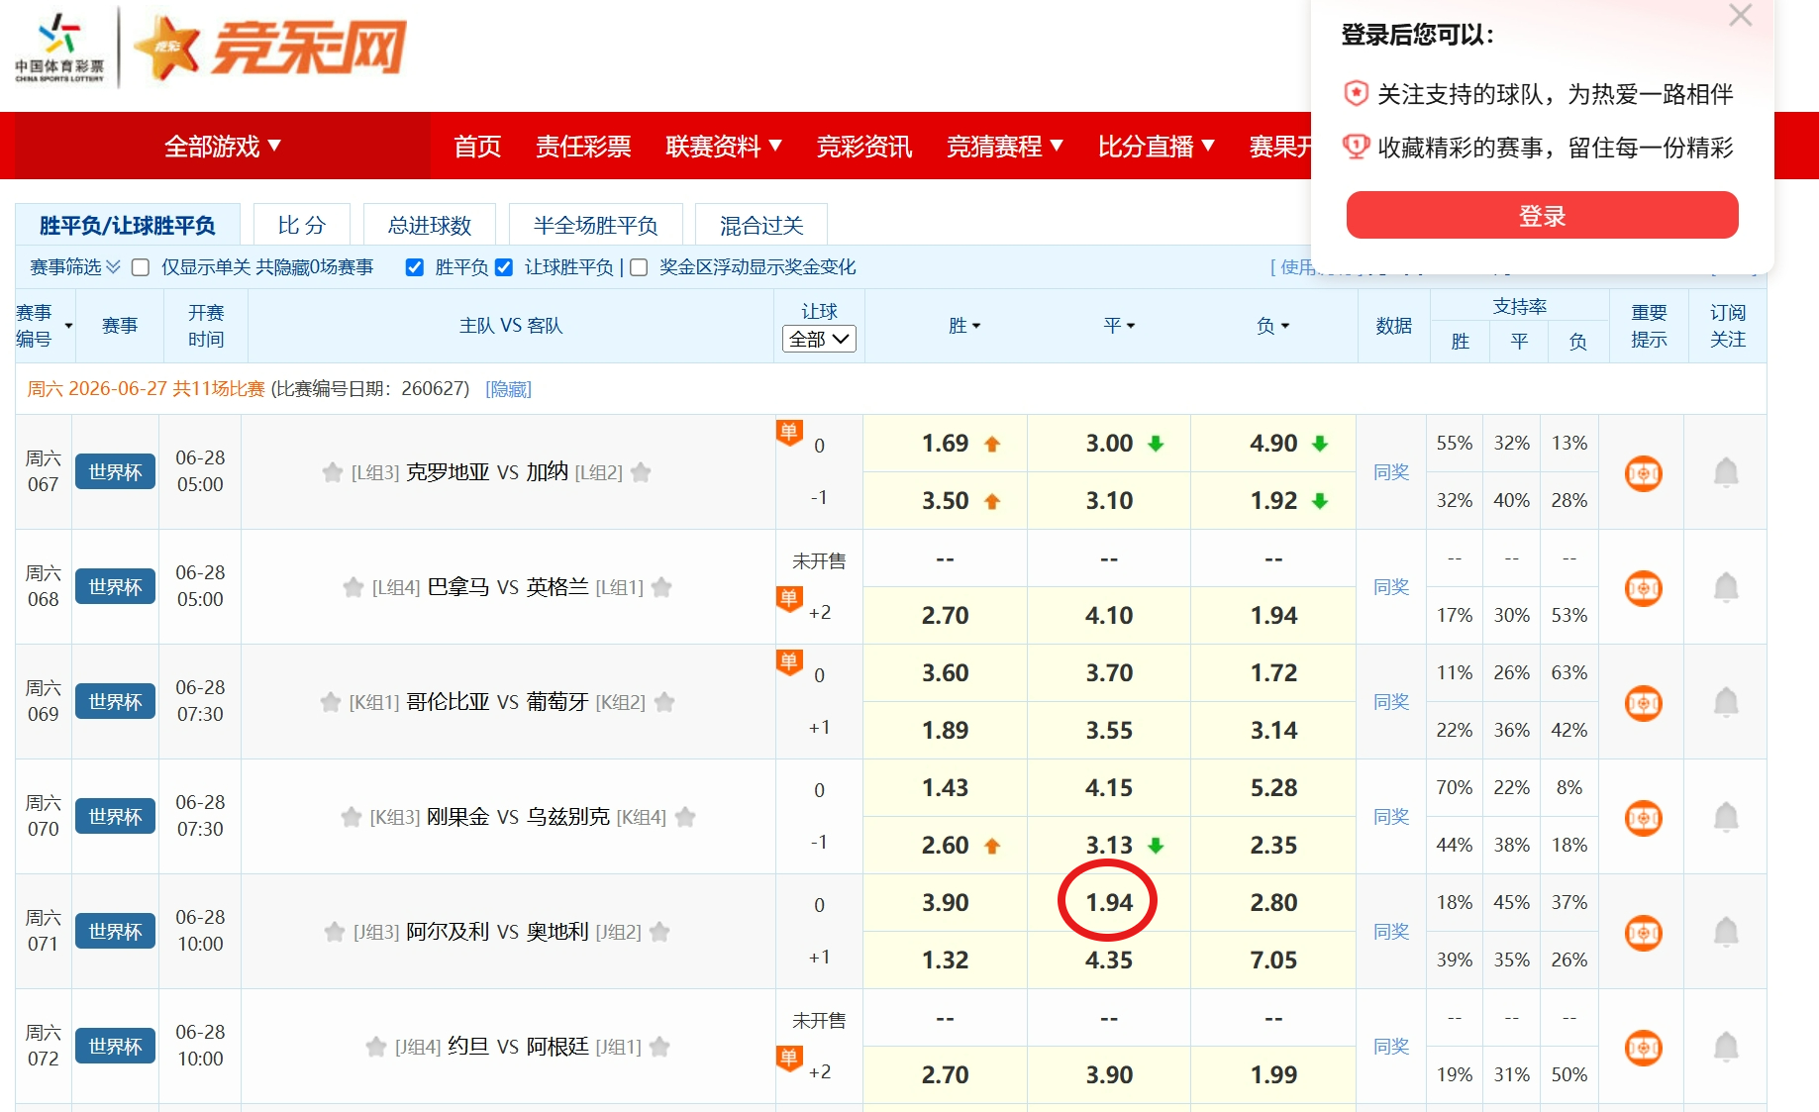The image size is (1819, 1112).
Task: Open 同奖 link for match 067
Action: [1391, 472]
